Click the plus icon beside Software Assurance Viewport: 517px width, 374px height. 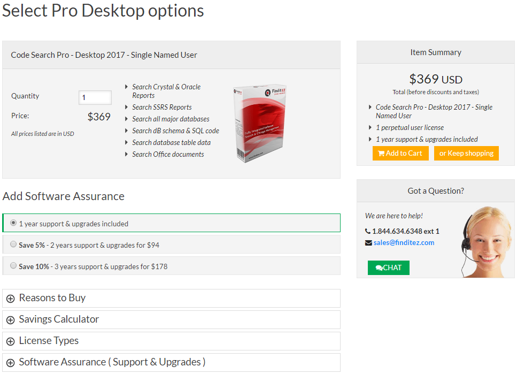(10, 363)
